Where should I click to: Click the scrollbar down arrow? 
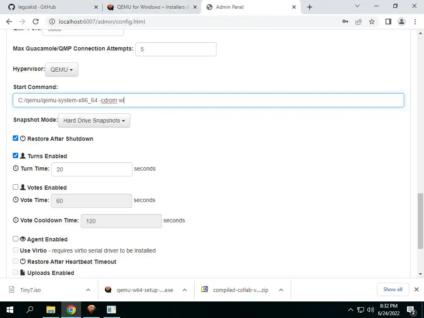(x=420, y=274)
